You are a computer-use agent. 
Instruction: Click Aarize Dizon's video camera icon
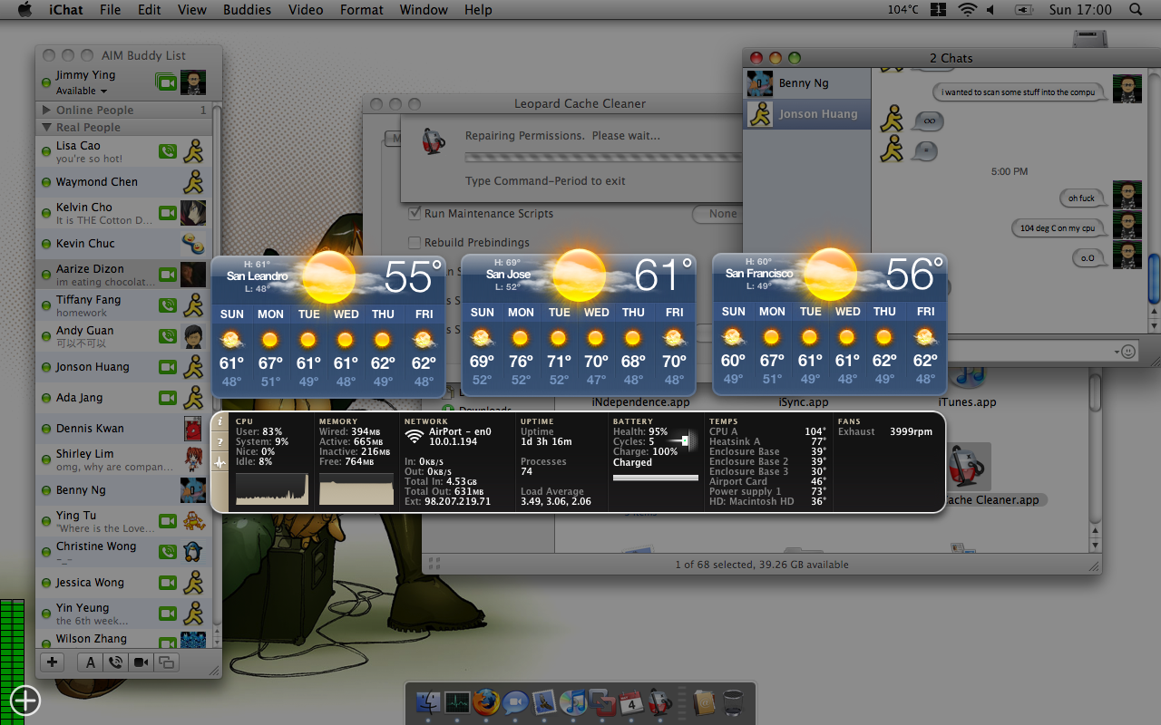click(x=168, y=275)
